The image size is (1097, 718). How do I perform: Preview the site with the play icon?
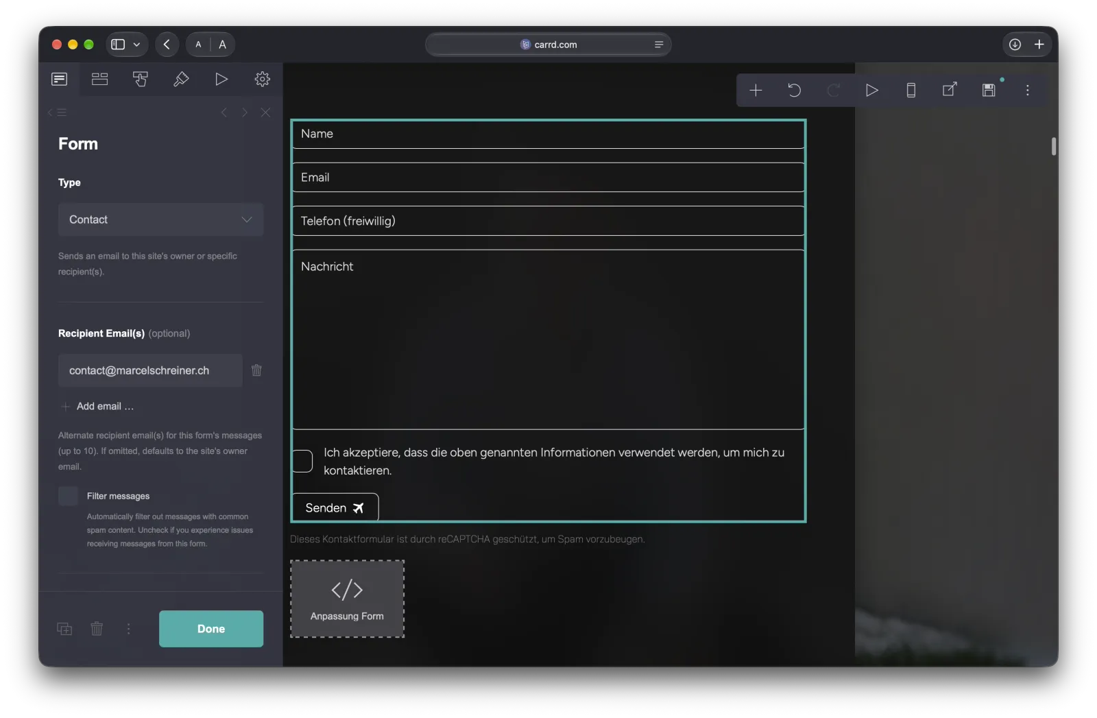(872, 91)
